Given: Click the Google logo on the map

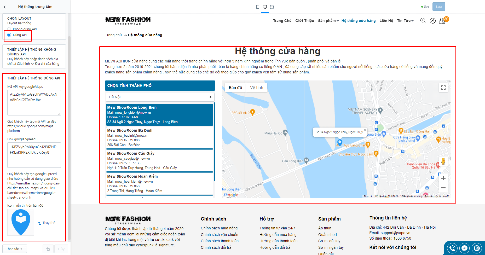Looking at the screenshot, I should pyautogui.click(x=231, y=195).
